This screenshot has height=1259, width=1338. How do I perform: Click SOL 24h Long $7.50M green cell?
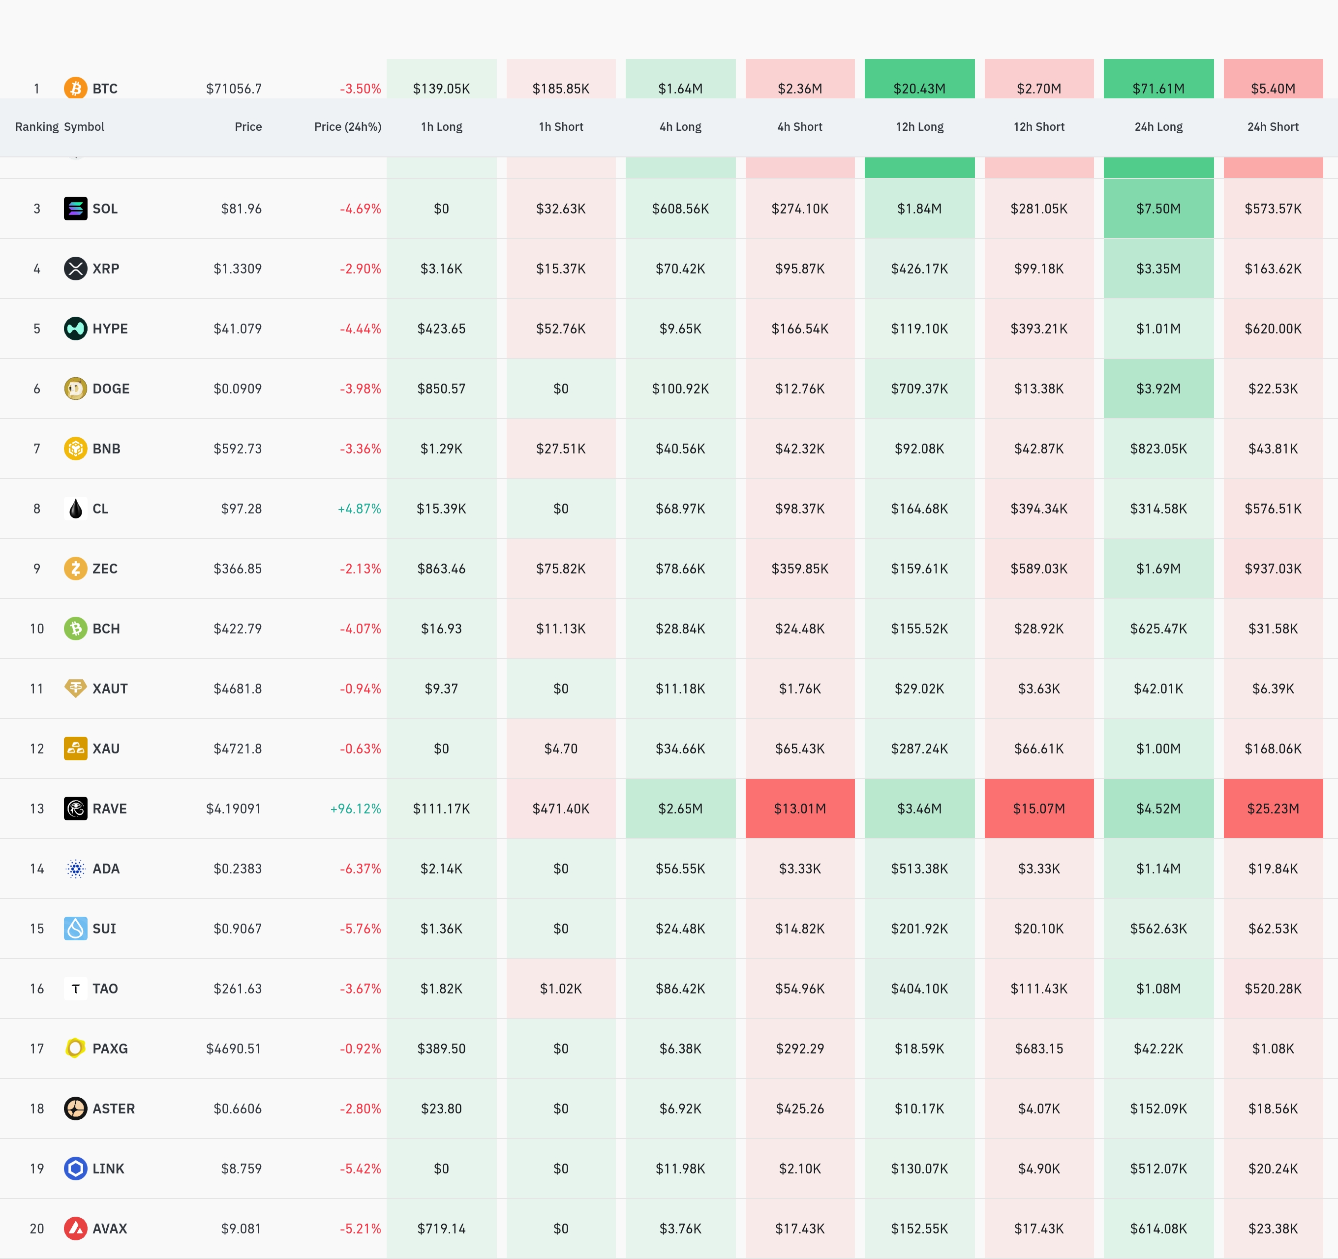tap(1157, 209)
